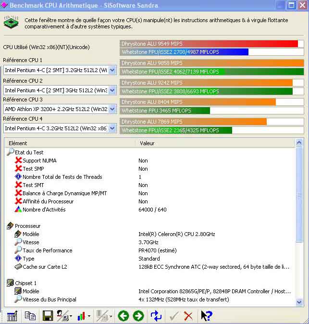Click the magnifier icon beside Etat du Test
309x324 pixels.
coord(10,152)
